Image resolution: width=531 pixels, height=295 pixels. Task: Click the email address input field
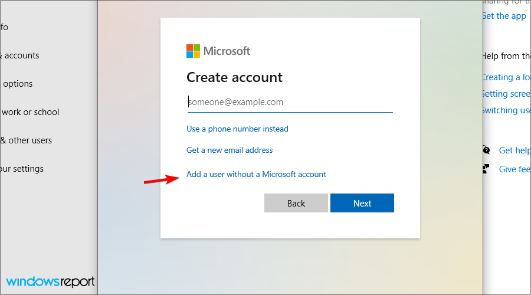290,102
